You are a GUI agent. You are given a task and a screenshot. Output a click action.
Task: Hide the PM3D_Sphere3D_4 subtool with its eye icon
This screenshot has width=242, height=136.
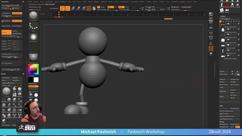coord(239,34)
